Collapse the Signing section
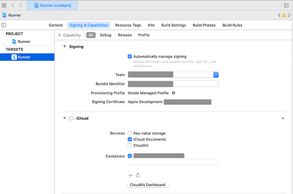 pyautogui.click(x=64, y=47)
